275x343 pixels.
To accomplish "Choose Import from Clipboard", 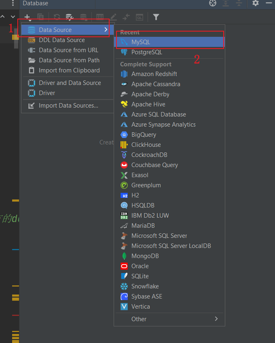I will 68,70.
